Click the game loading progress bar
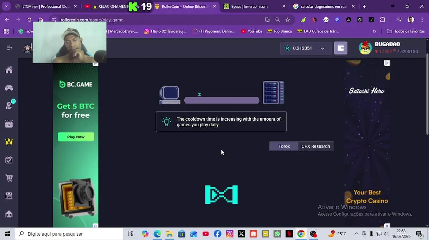 pos(222,100)
